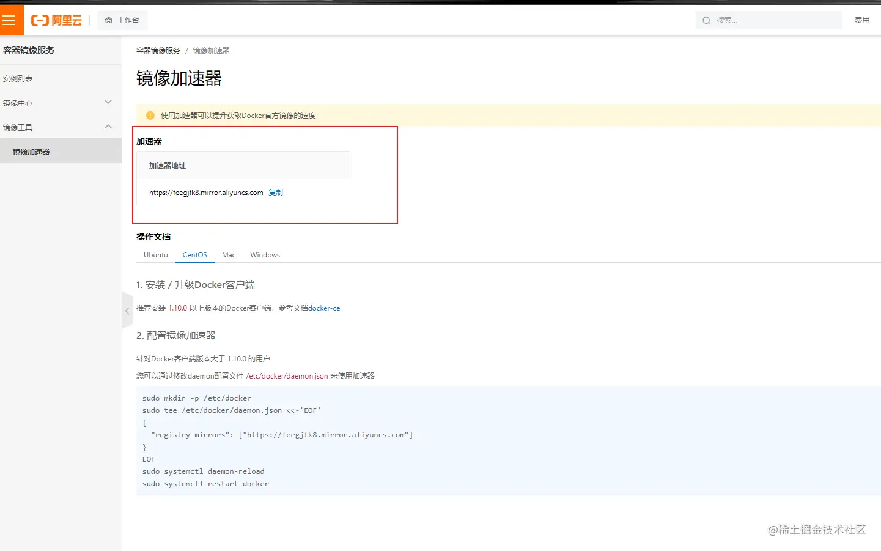Click the orange info icon in notice bar
Viewport: 881px width, 551px height.
point(150,115)
